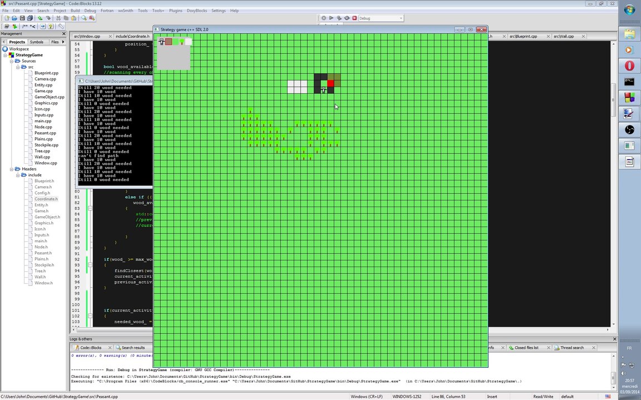The height and width of the screenshot is (400, 641).
Task: Open the File menu
Action: coord(6,11)
